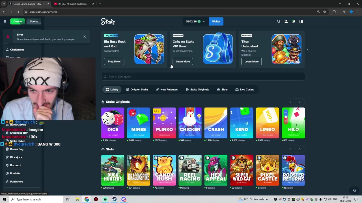Open the user profile icon
This screenshot has width=362, height=203.
coord(286,21)
